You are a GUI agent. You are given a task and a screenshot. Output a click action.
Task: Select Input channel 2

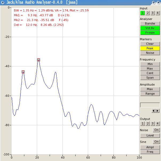[x=148, y=13]
